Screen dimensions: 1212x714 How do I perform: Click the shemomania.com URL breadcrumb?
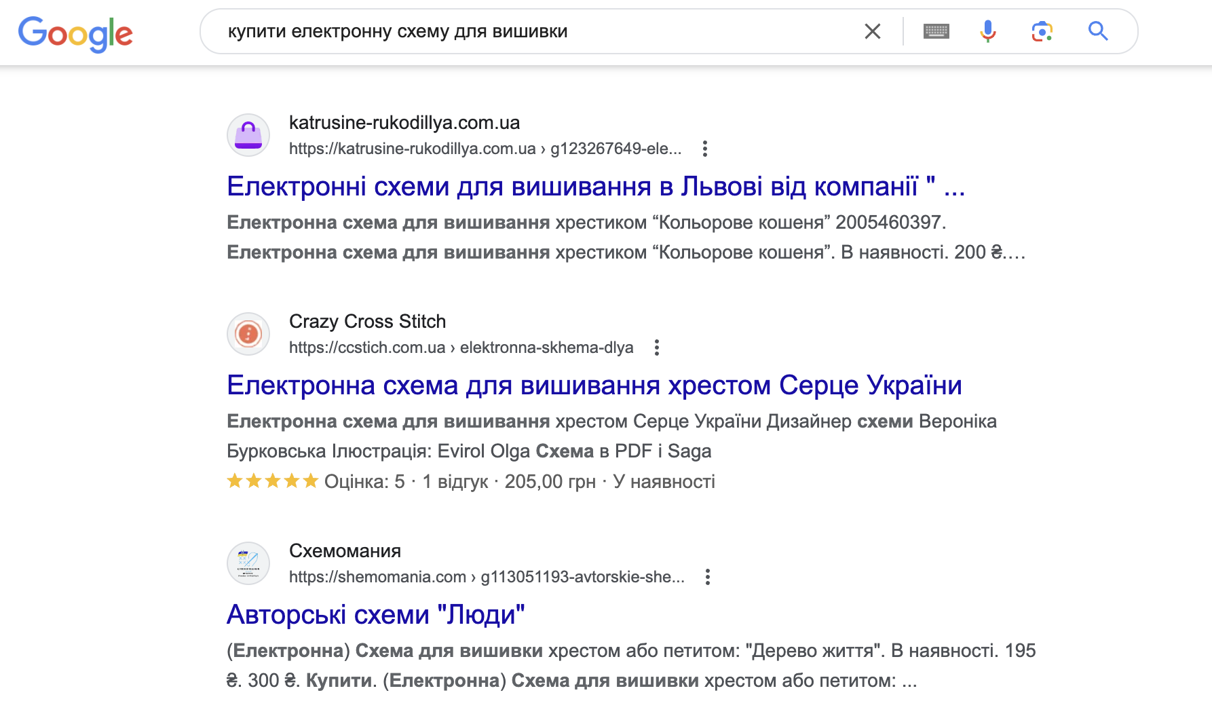coord(487,577)
